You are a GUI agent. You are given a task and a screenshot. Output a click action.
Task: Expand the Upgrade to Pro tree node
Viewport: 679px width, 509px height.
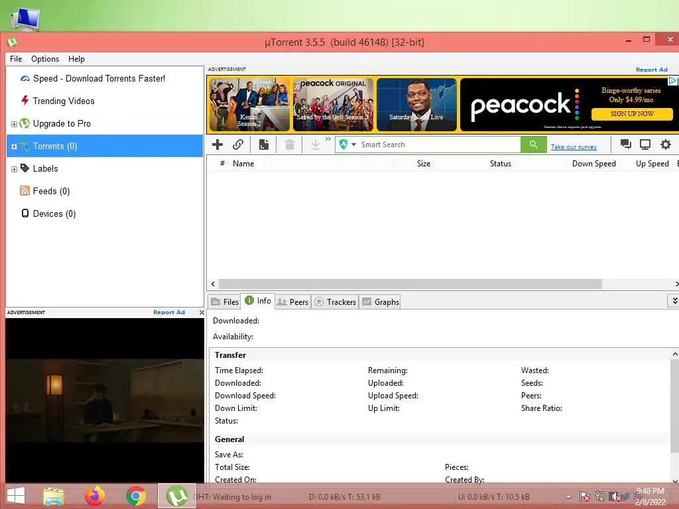coord(14,124)
